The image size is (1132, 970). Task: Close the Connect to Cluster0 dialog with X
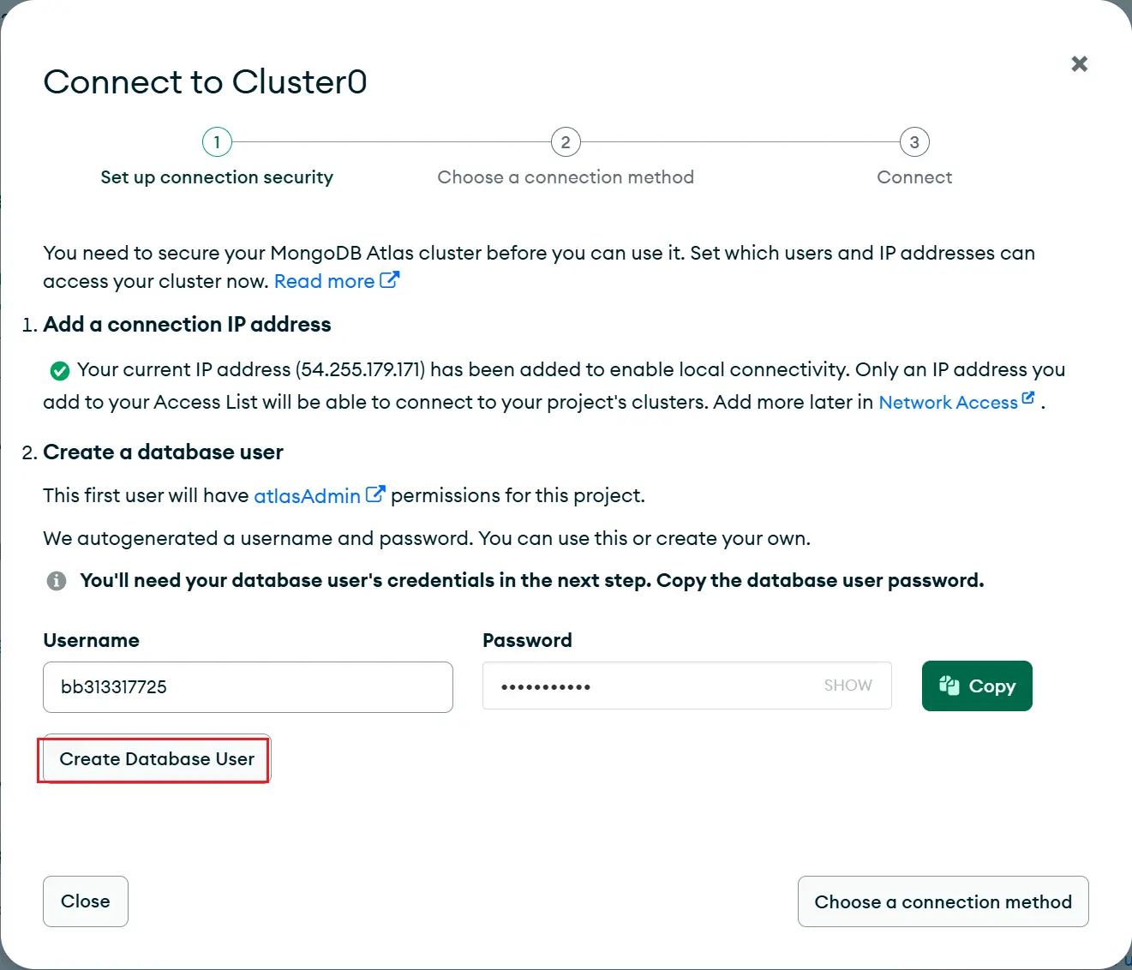pos(1079,63)
